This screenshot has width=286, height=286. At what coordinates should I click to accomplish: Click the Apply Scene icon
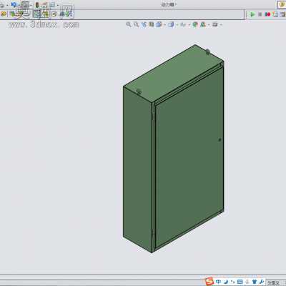203,24
